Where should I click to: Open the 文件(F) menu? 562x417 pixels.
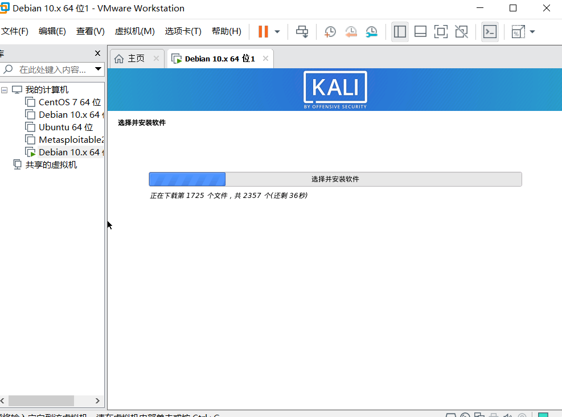14,31
